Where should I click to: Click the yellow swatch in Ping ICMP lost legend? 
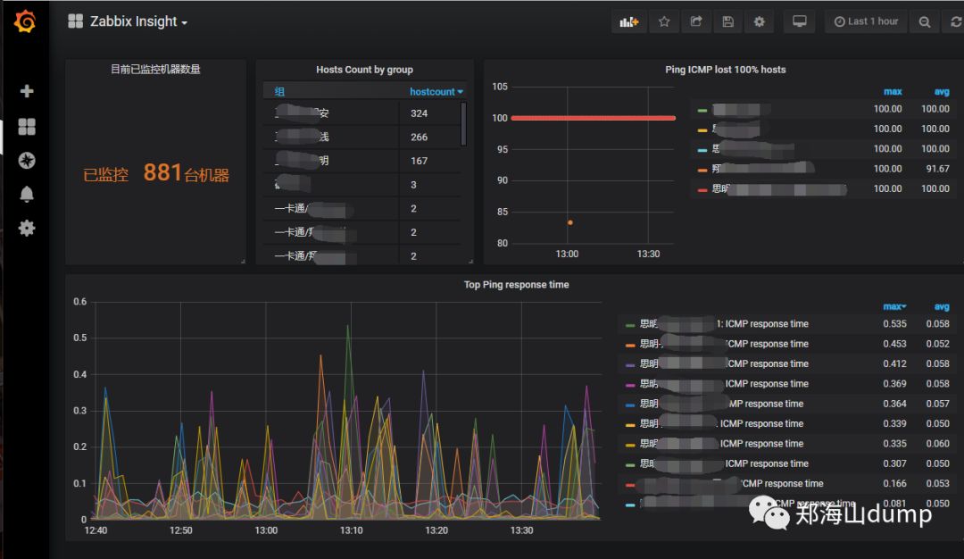pyautogui.click(x=702, y=130)
